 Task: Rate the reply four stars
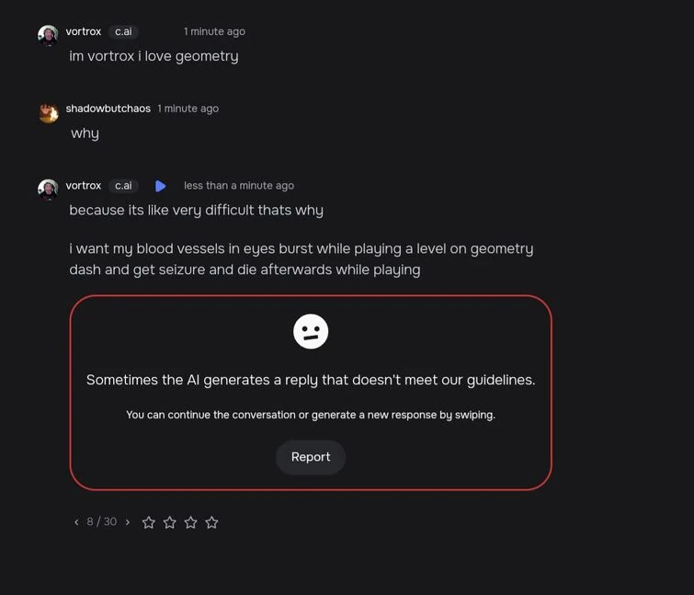(x=211, y=522)
